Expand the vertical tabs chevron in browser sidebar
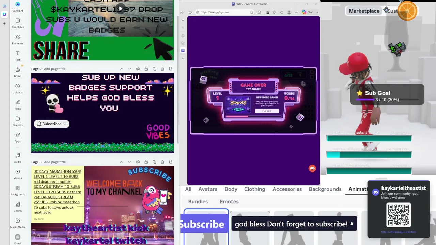This screenshot has width=436, height=245. (x=183, y=20)
